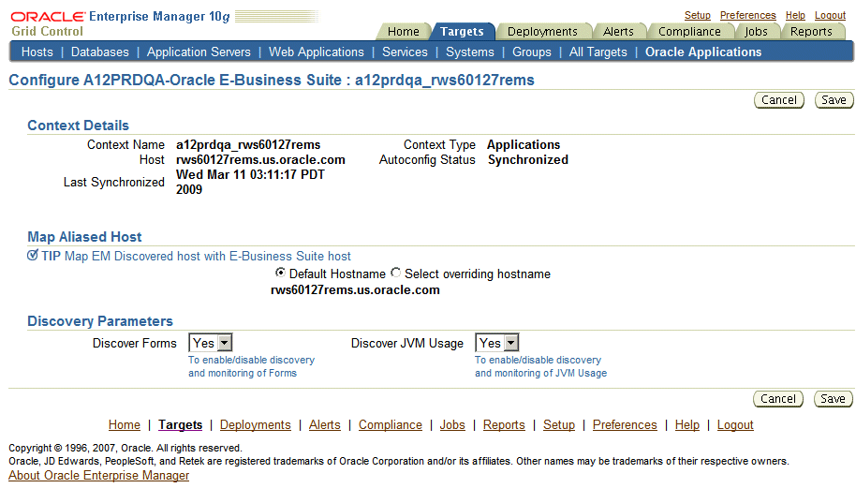
Task: Click the footer Logout link
Action: pos(735,425)
